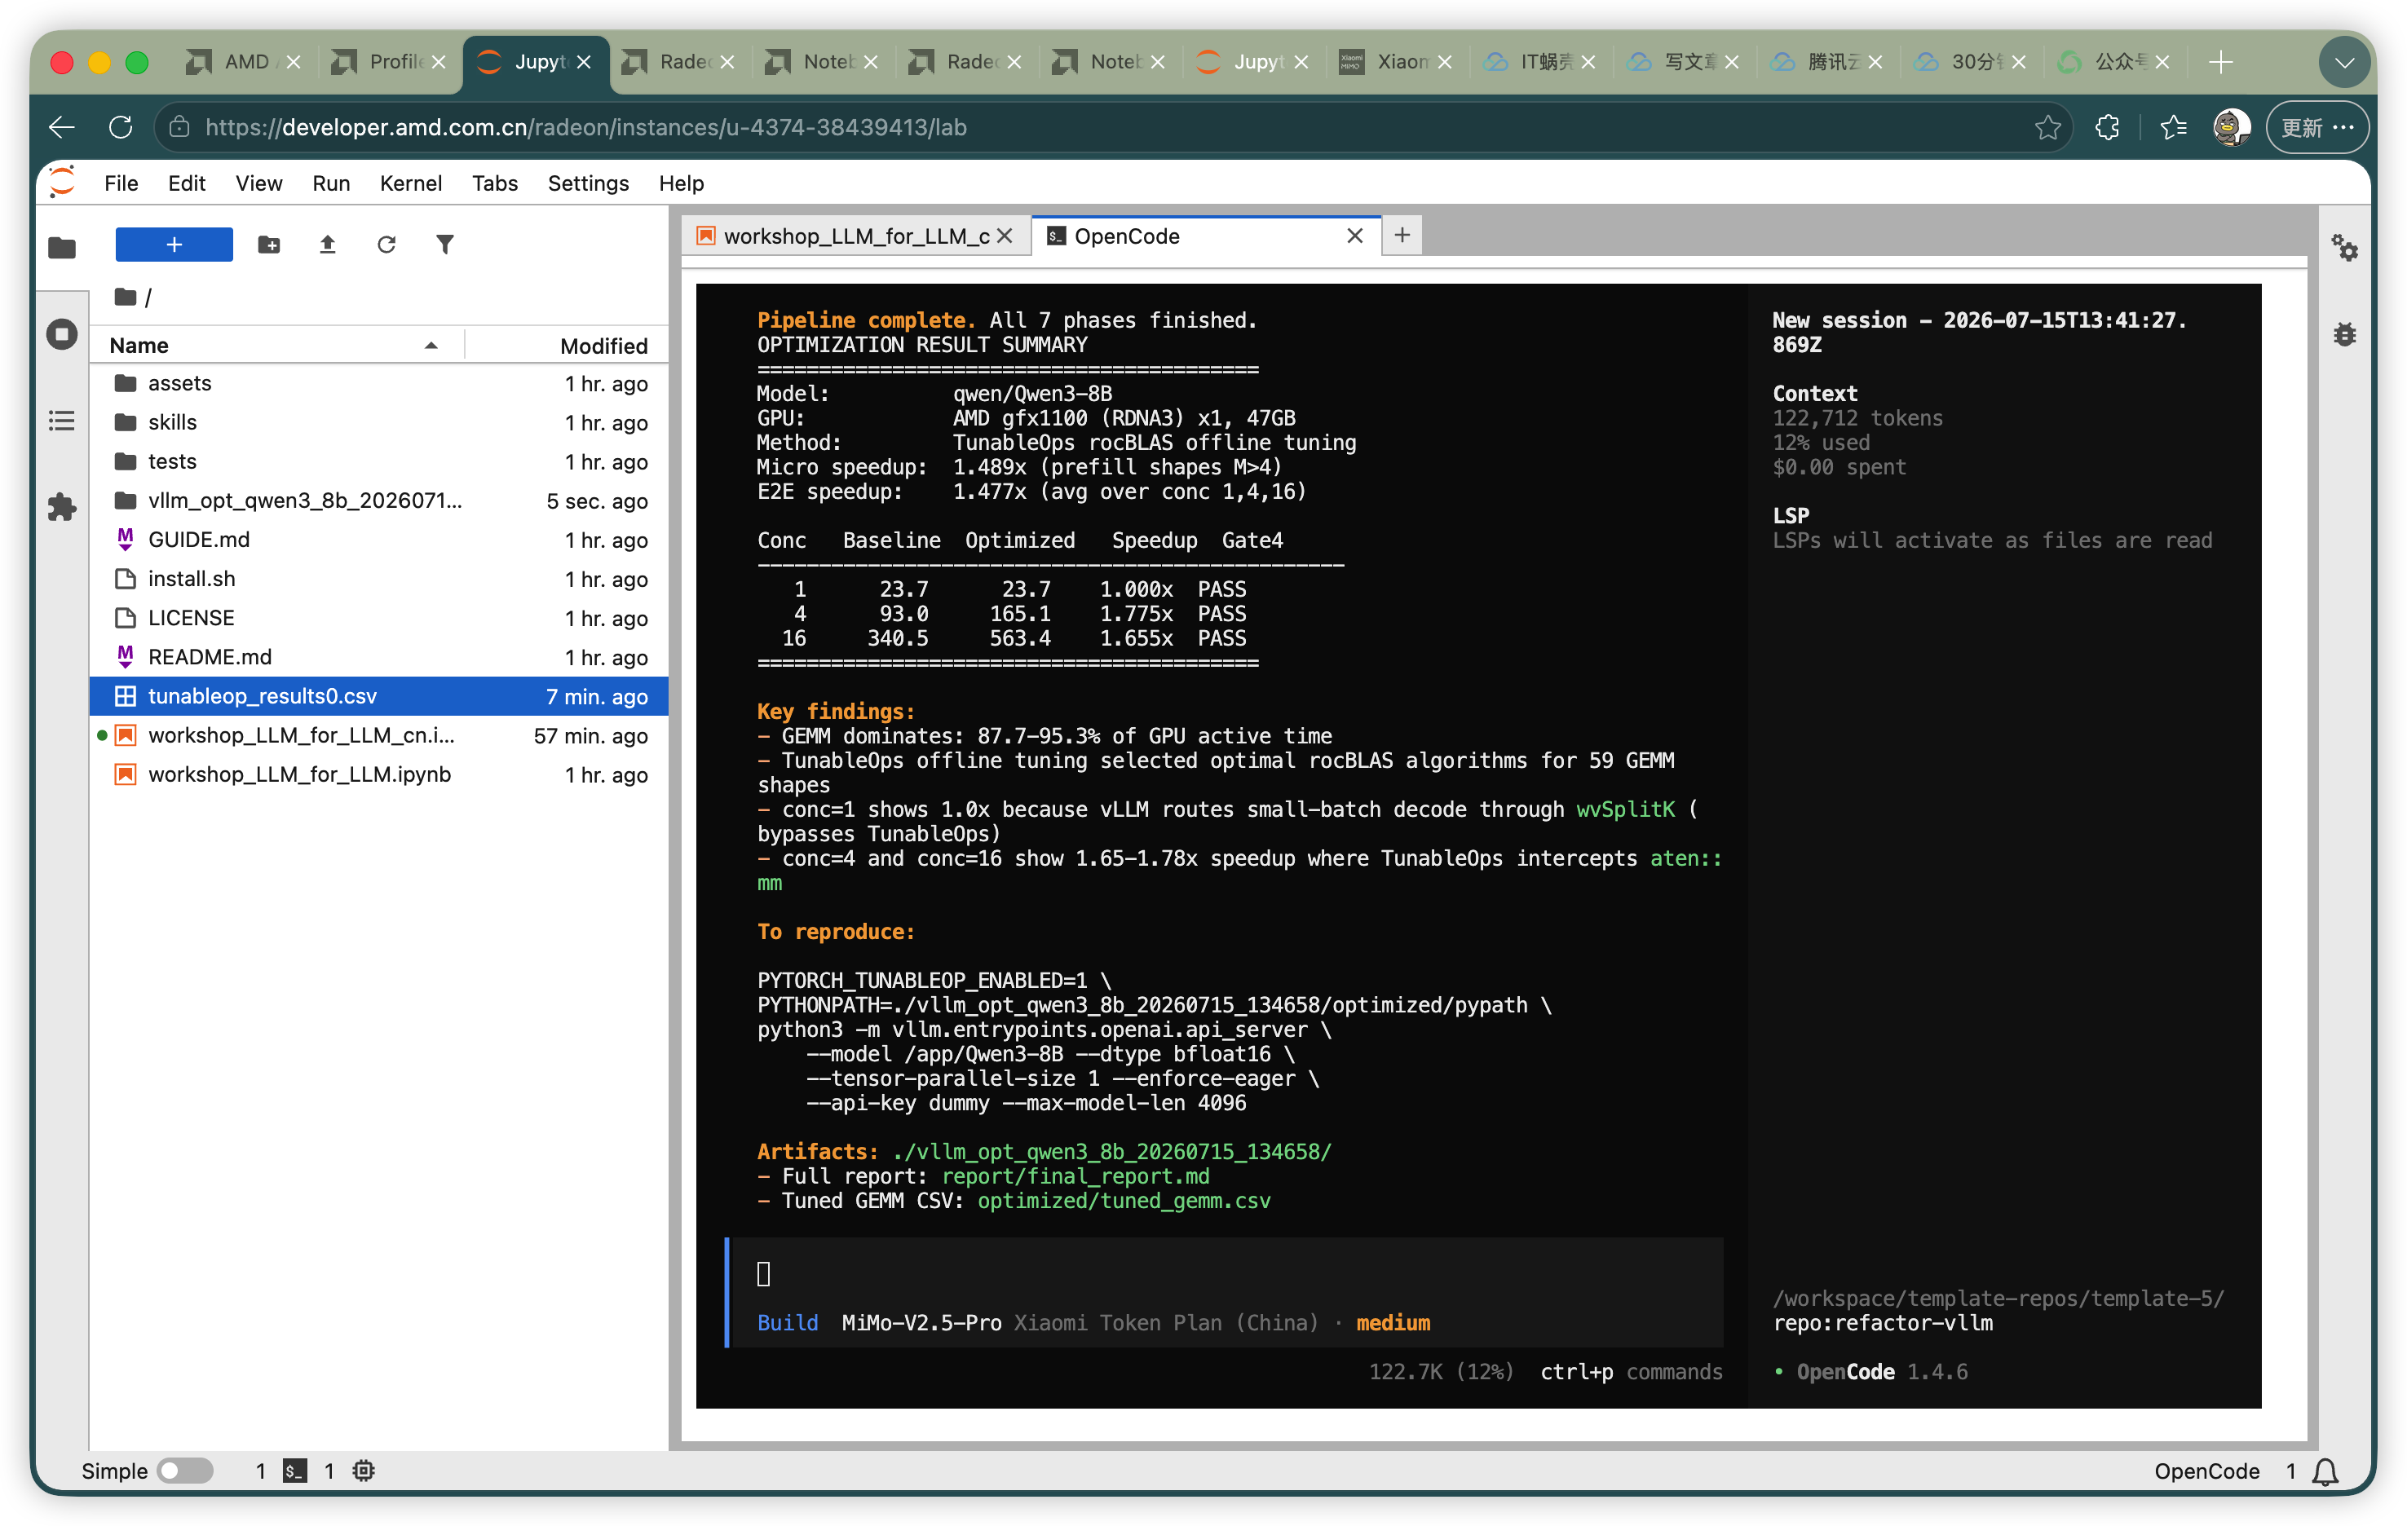Open the Table of Contents panel
The height and width of the screenshot is (1526, 2407).
click(62, 421)
